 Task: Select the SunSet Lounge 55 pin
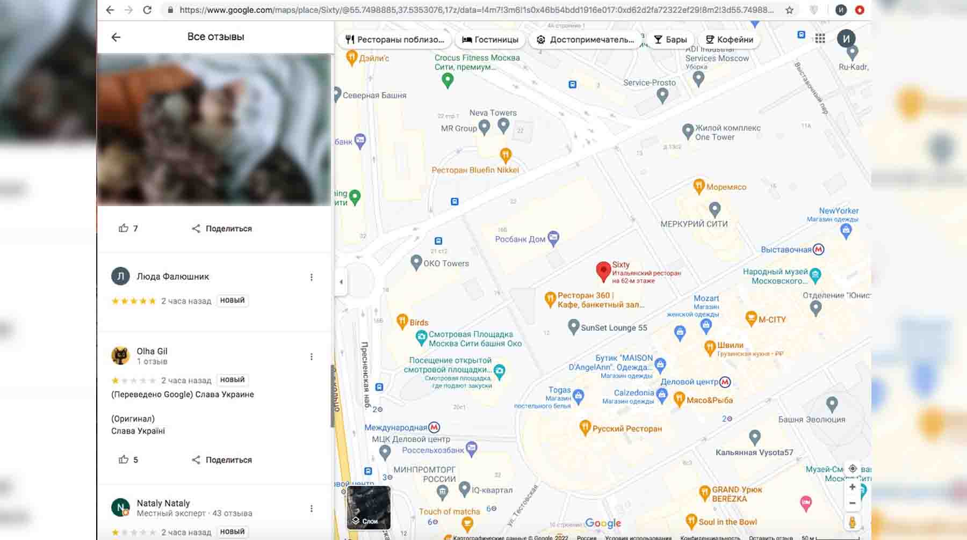pos(573,326)
